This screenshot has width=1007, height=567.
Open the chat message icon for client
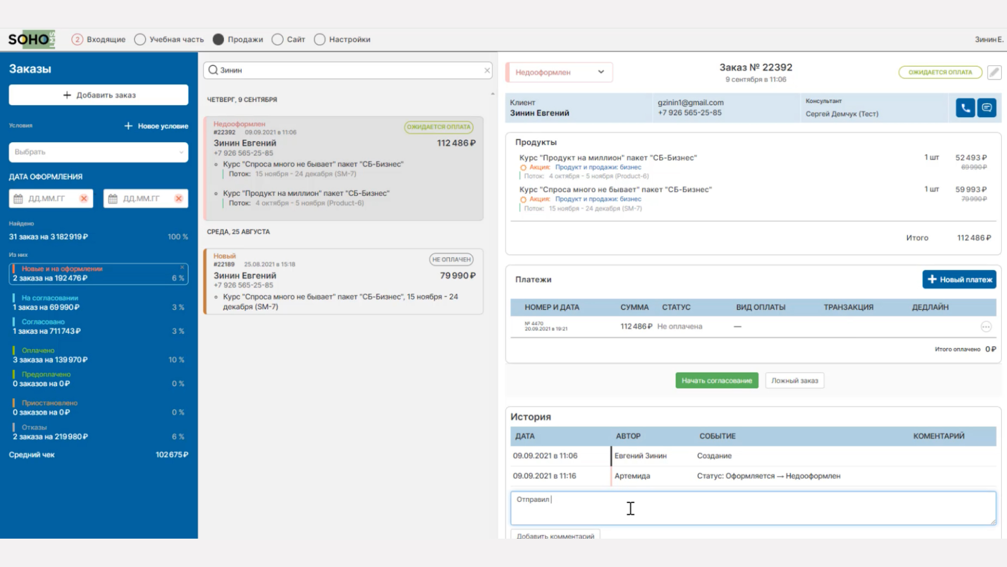(x=986, y=108)
